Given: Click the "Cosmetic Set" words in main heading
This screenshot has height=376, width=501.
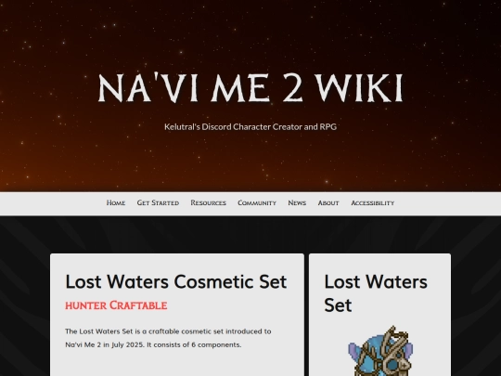Looking at the screenshot, I should click(230, 281).
